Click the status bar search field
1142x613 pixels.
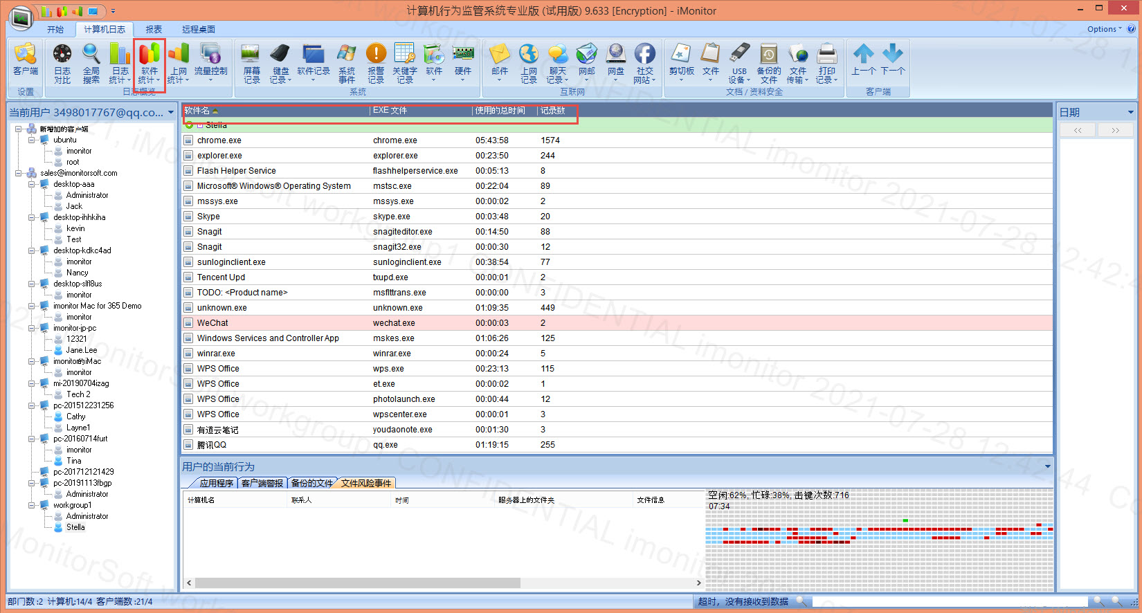tap(949, 602)
